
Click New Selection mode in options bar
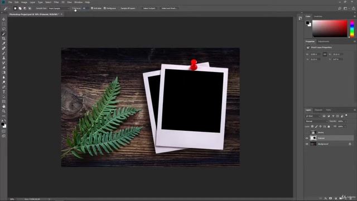pyautogui.click(x=15, y=8)
